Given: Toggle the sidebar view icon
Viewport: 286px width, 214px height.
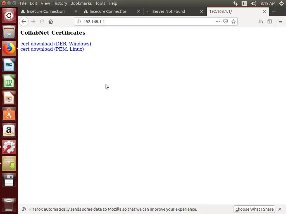Looking at the screenshot, I should 270,21.
